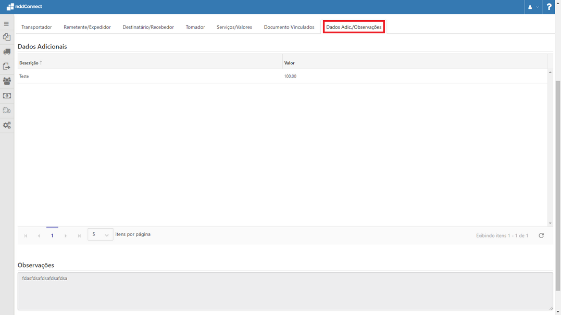Select the money/banknote icon in sidebar
This screenshot has height=315, width=561.
click(7, 96)
